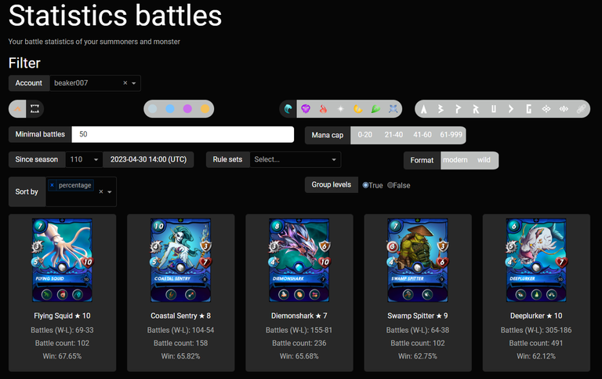Click the Coastal Sentry card image

[181, 261]
